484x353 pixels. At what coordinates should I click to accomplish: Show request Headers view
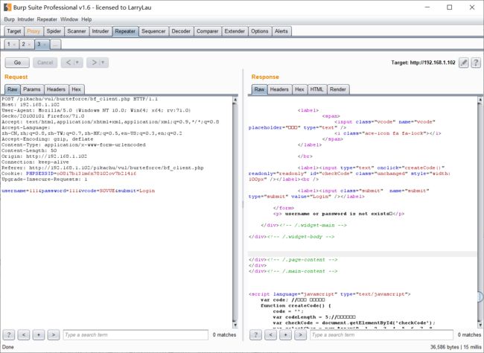(x=56, y=89)
